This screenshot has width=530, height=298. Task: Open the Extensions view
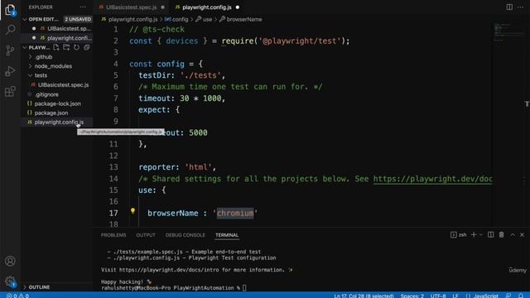coord(10,91)
